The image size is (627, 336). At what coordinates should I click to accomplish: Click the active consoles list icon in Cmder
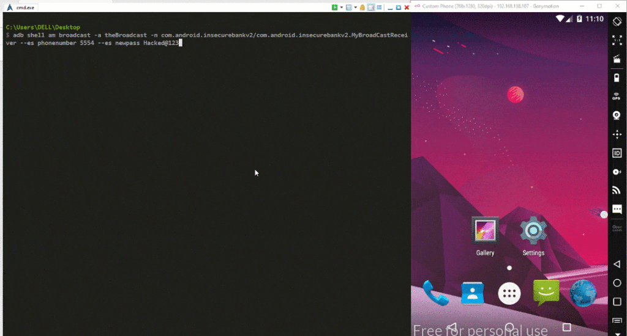[x=348, y=7]
